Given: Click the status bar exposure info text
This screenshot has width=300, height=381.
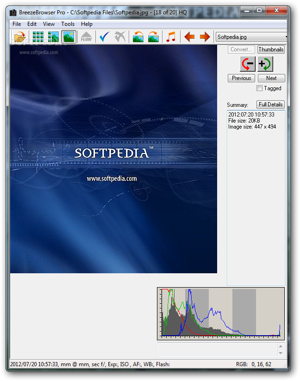Looking at the screenshot, I should click(90, 364).
